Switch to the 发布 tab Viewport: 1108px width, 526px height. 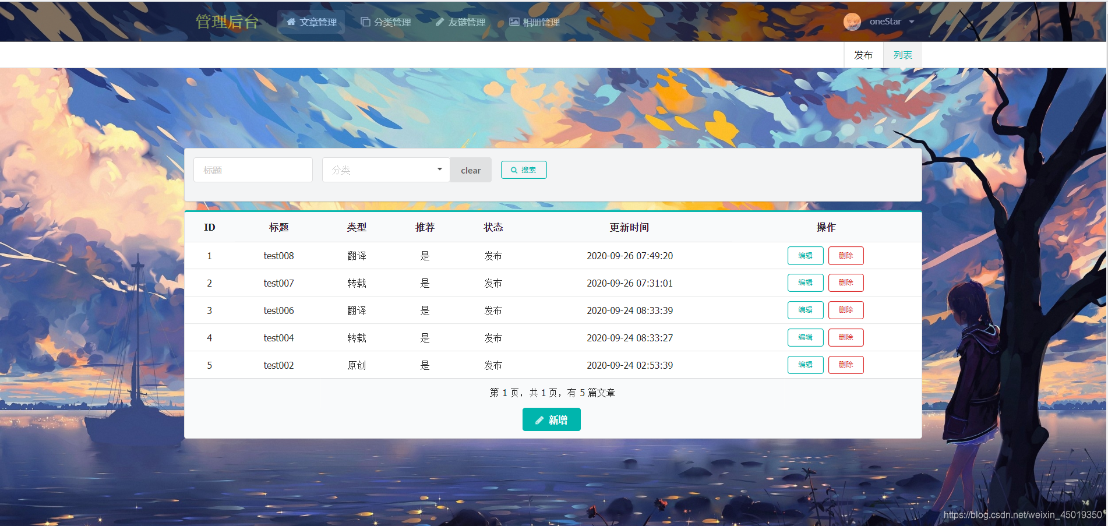tap(863, 55)
